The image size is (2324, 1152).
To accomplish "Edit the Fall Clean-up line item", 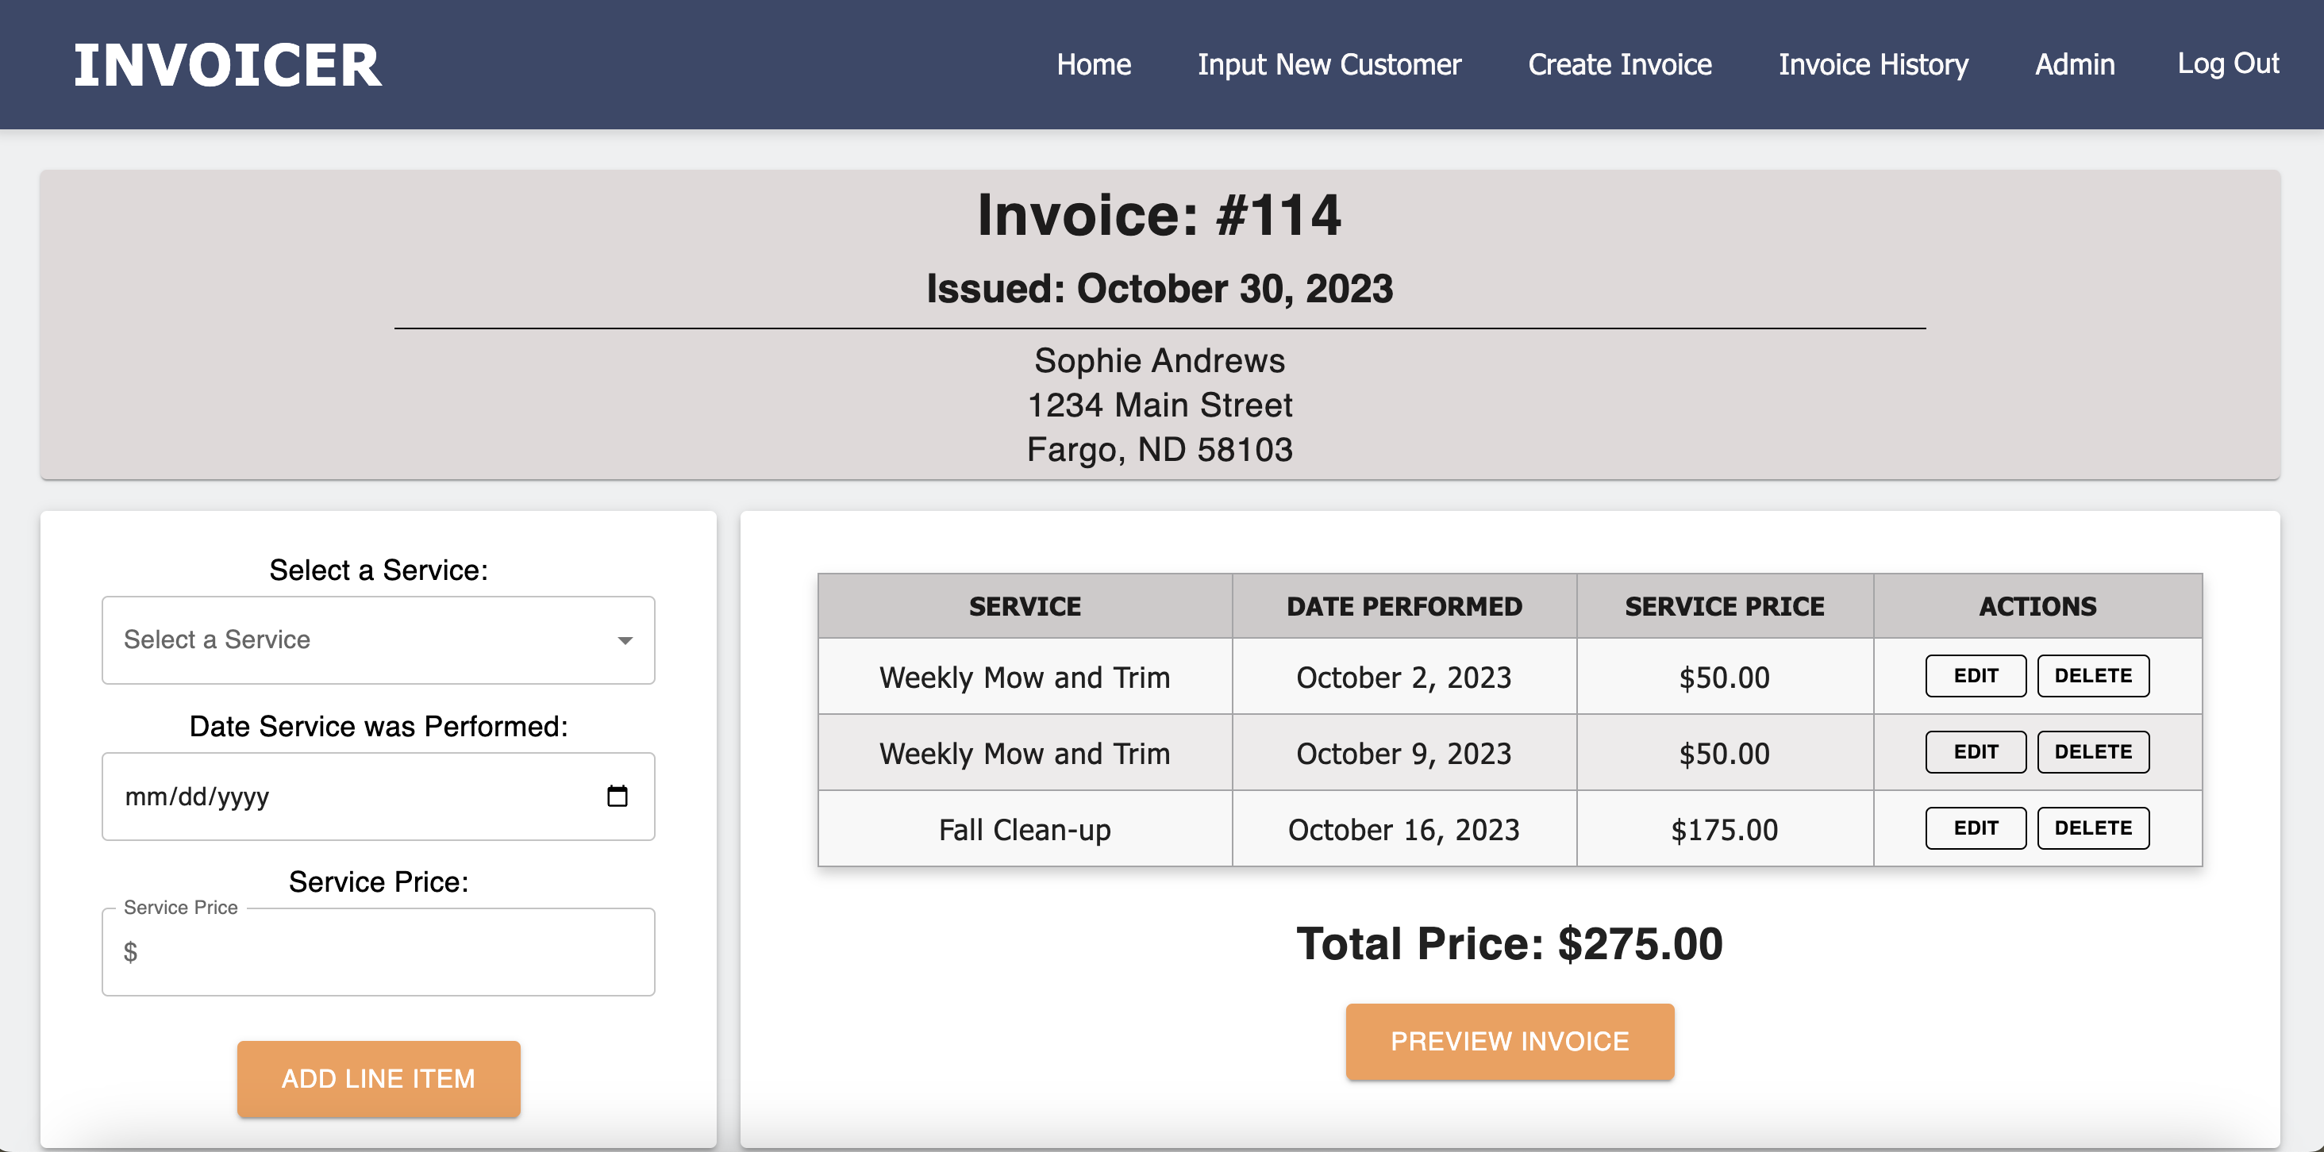I will tap(1975, 828).
